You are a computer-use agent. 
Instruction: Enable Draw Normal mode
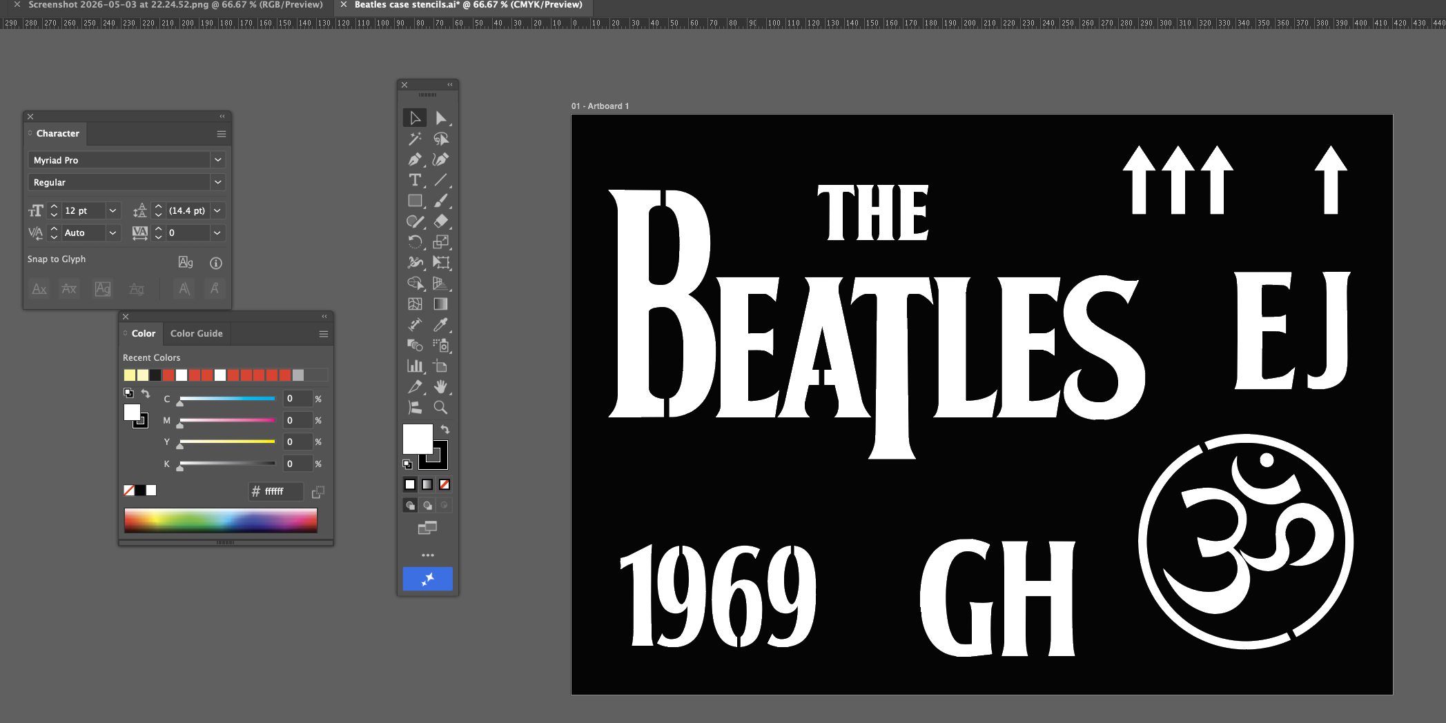coord(410,506)
